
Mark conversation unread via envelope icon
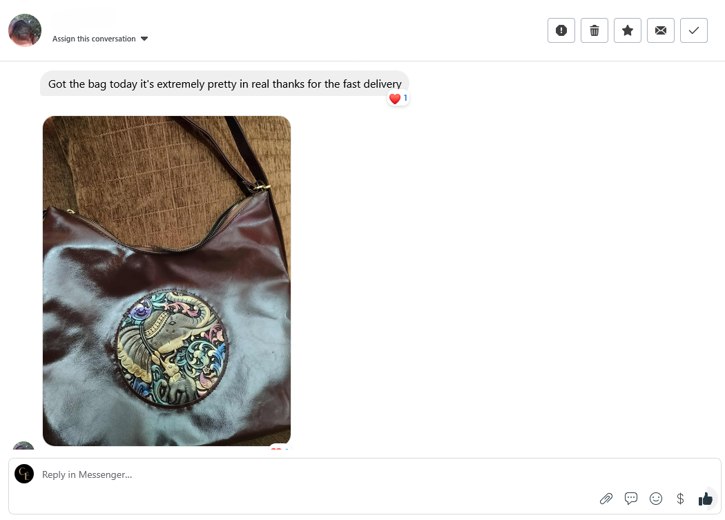click(661, 30)
